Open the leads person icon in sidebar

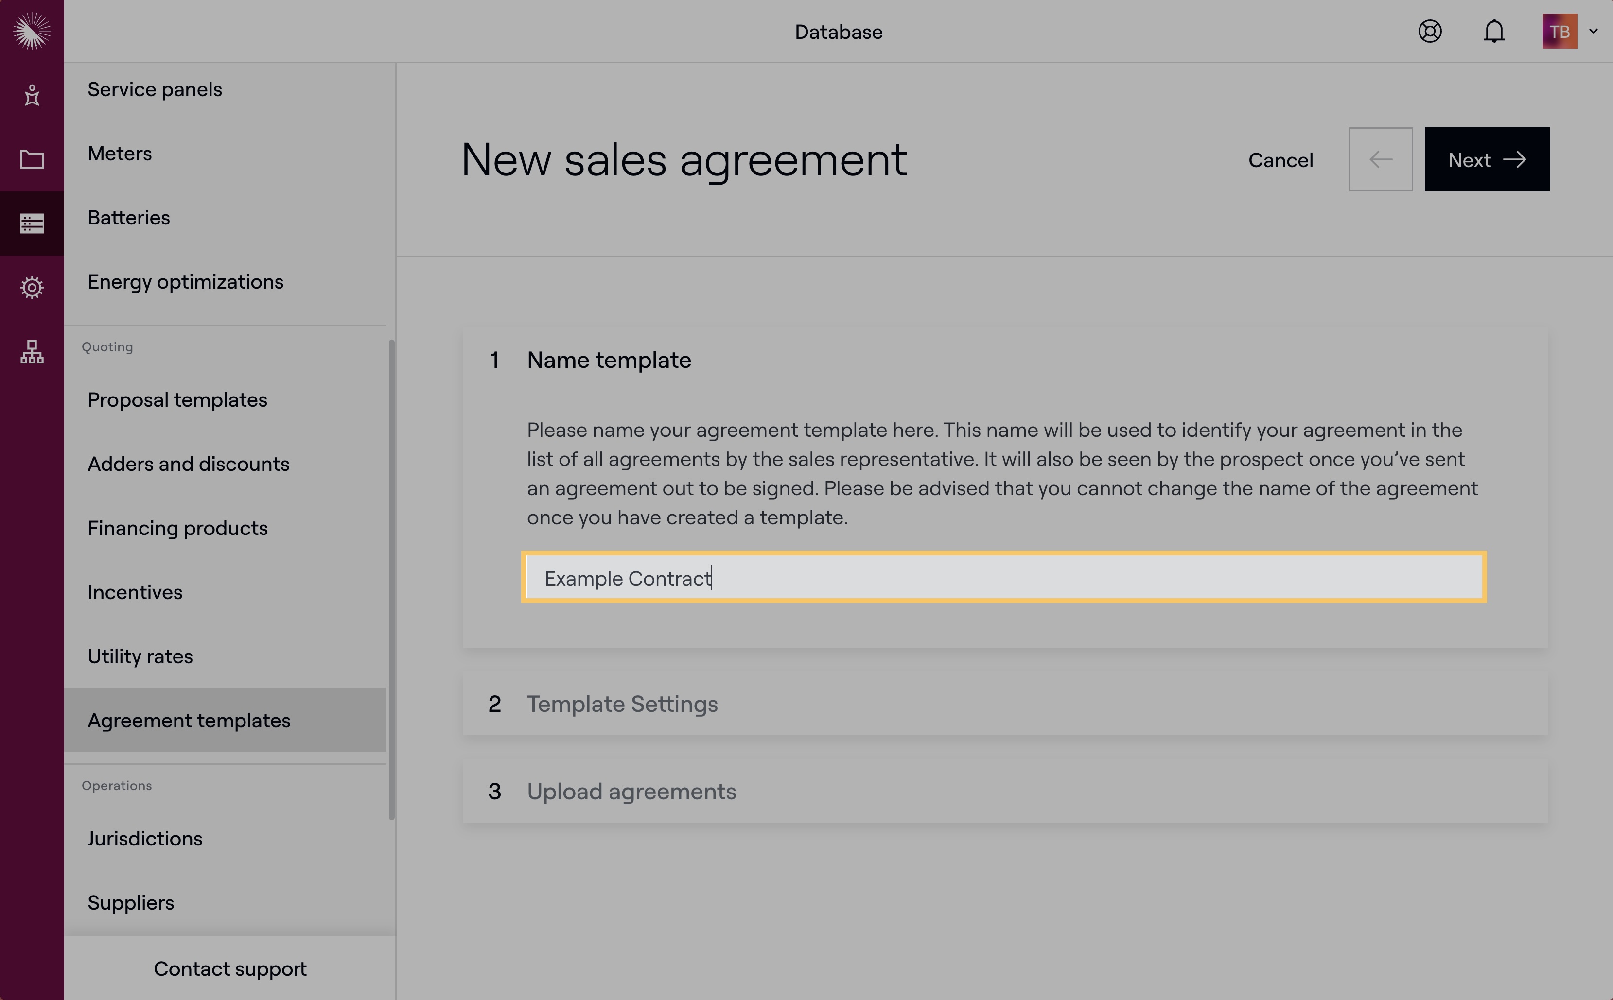point(32,95)
